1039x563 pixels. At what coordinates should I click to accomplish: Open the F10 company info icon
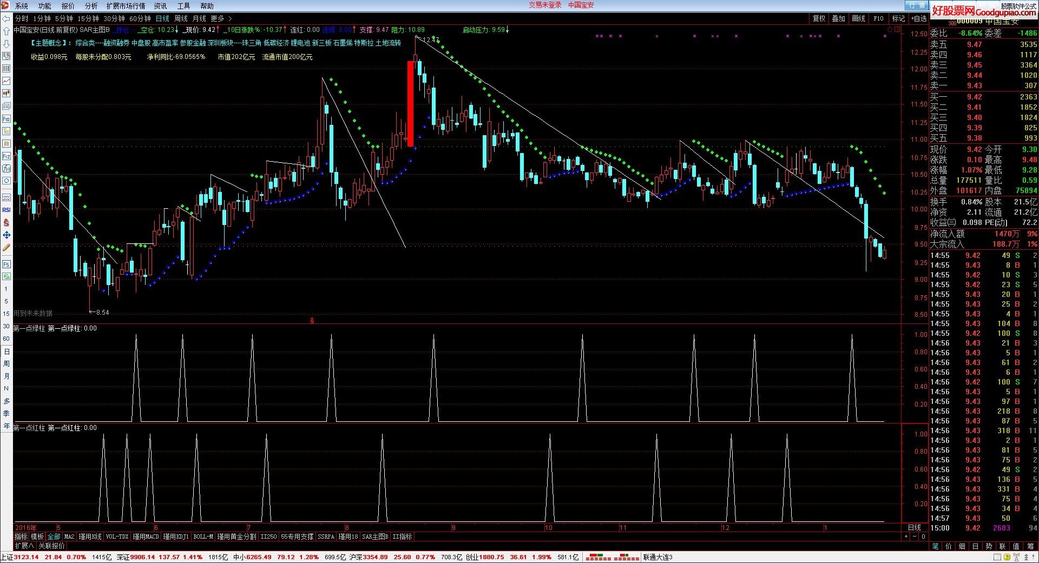point(6,118)
